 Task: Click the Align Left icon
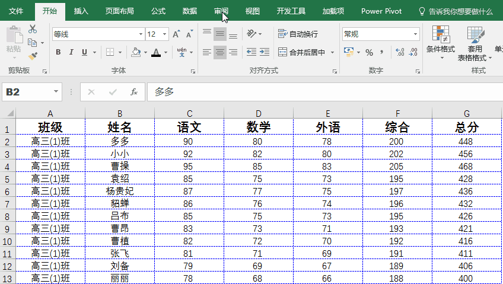click(206, 53)
